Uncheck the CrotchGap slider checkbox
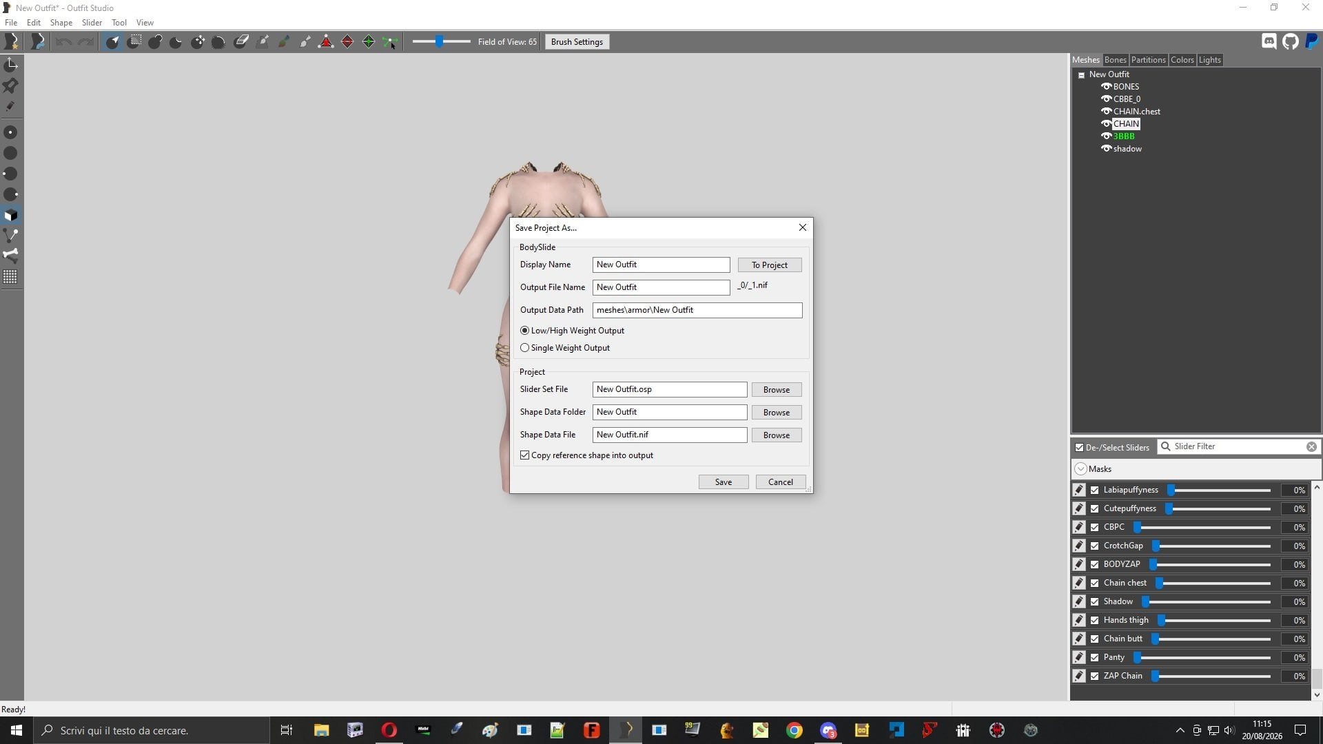 pyautogui.click(x=1095, y=546)
